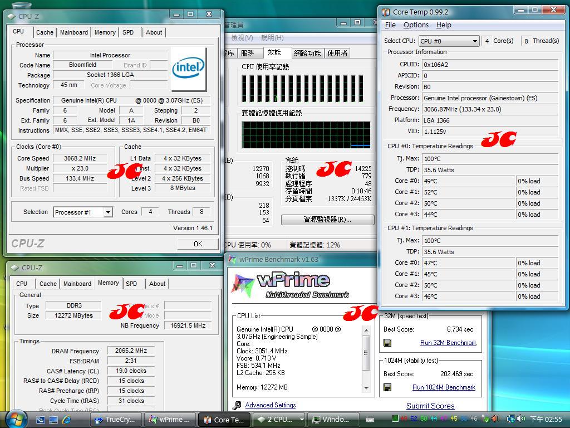This screenshot has height=428, width=570.
Task: Click the 實體記憶體使用記錄 graph
Action: [x=306, y=135]
